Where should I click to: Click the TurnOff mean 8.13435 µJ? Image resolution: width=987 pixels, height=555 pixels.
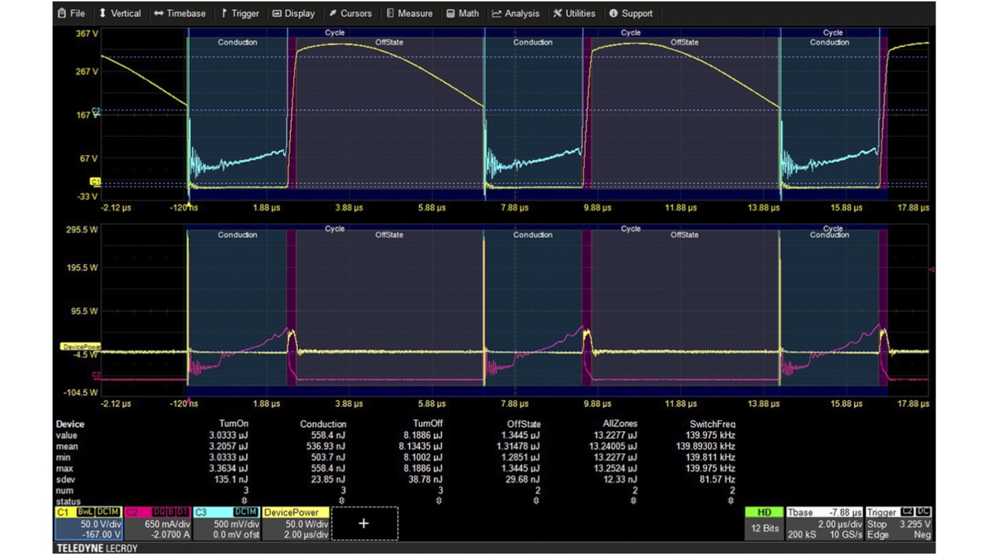pyautogui.click(x=420, y=447)
